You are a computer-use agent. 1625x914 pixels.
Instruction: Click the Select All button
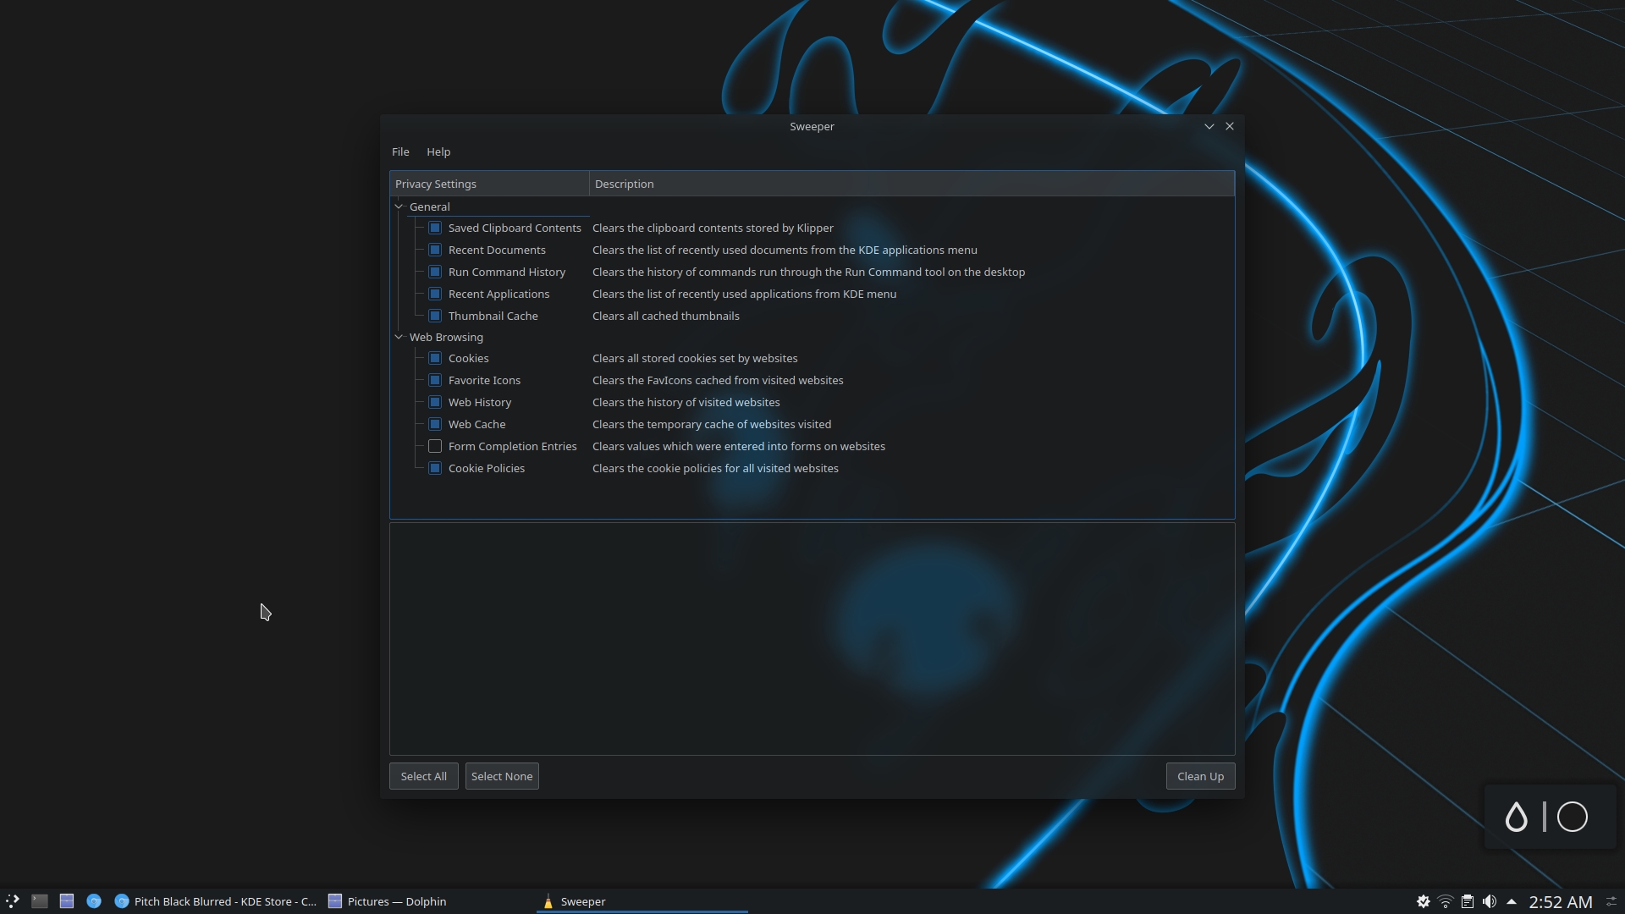pos(424,776)
